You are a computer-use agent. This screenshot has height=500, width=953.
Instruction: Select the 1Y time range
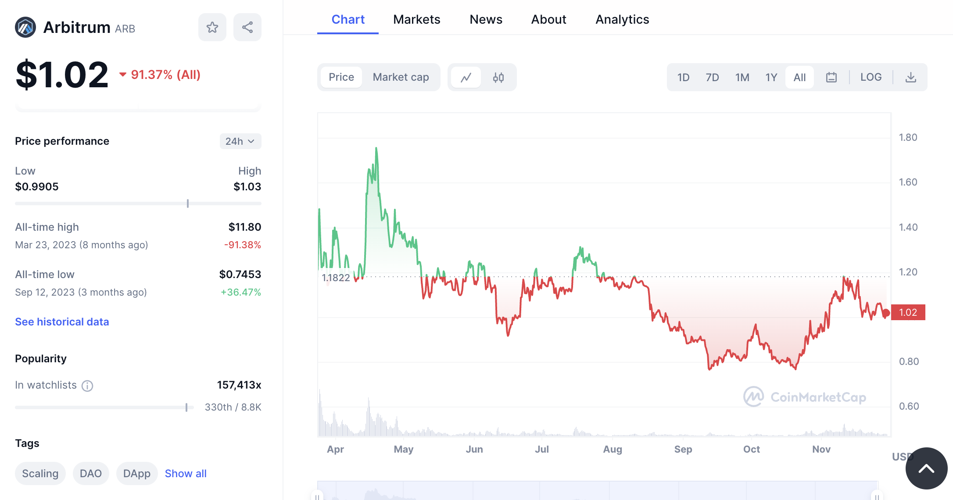(771, 78)
